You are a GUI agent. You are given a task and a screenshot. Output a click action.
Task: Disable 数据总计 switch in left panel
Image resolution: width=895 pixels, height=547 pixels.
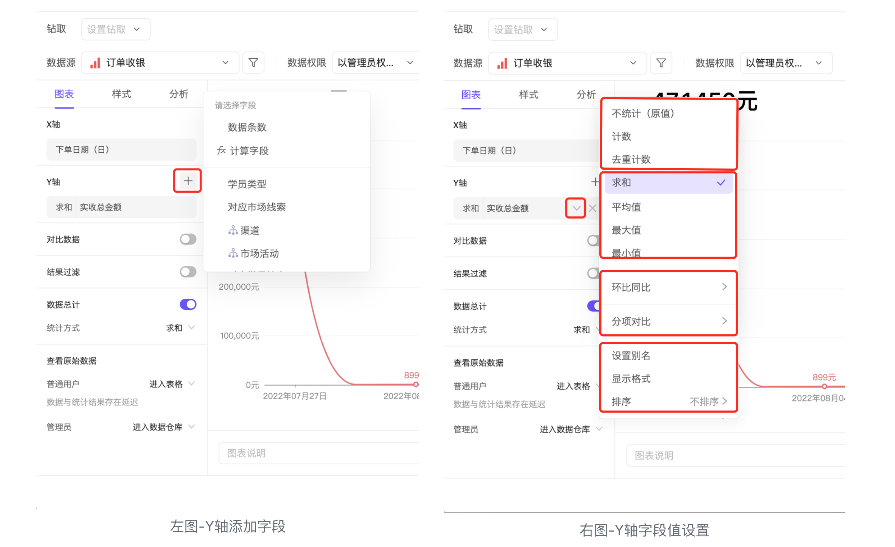click(x=188, y=304)
